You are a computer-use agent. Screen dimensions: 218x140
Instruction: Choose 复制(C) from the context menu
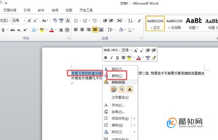tap(120, 76)
